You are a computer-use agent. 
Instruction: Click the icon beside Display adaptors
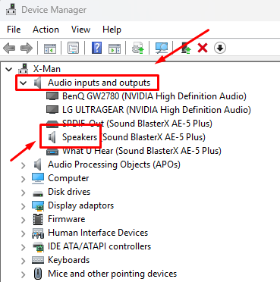tap(38, 205)
